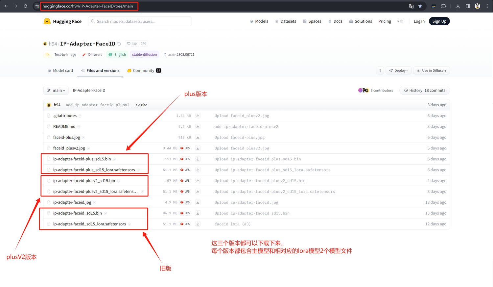This screenshot has width=493, height=287.
Task: Copy the model name with the copy icon
Action: (119, 44)
